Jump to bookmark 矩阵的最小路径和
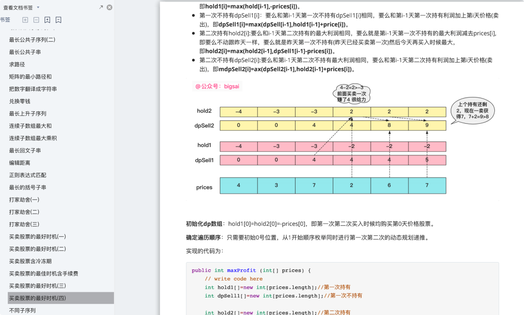 click(31, 77)
